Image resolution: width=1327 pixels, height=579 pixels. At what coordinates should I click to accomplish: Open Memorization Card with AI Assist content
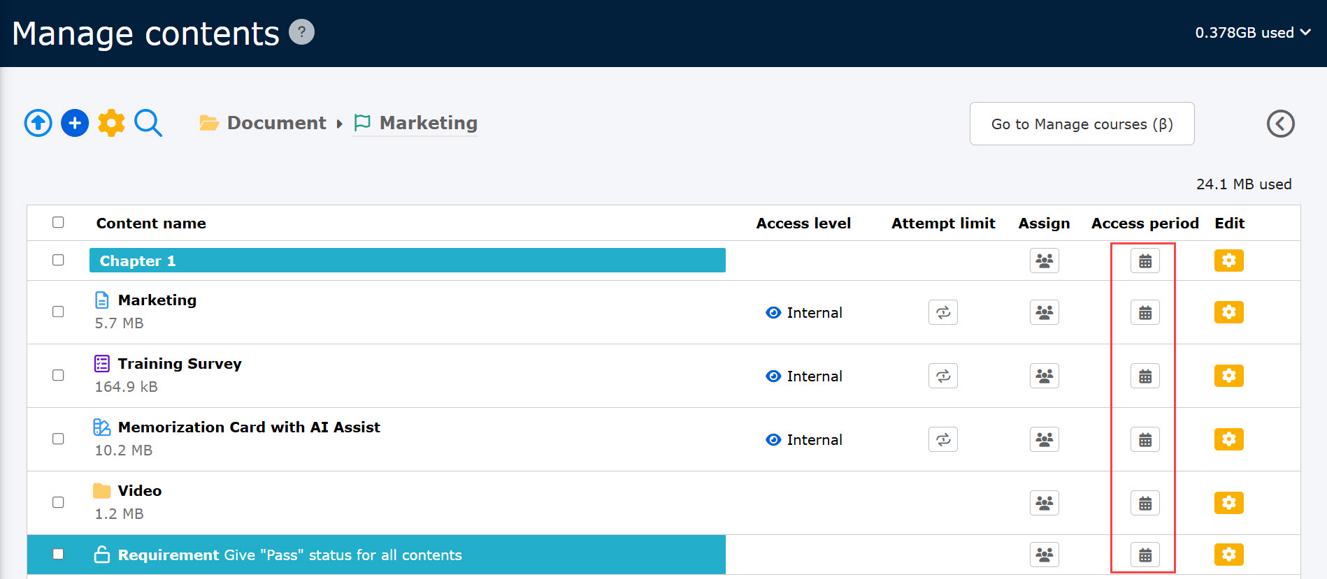(248, 427)
